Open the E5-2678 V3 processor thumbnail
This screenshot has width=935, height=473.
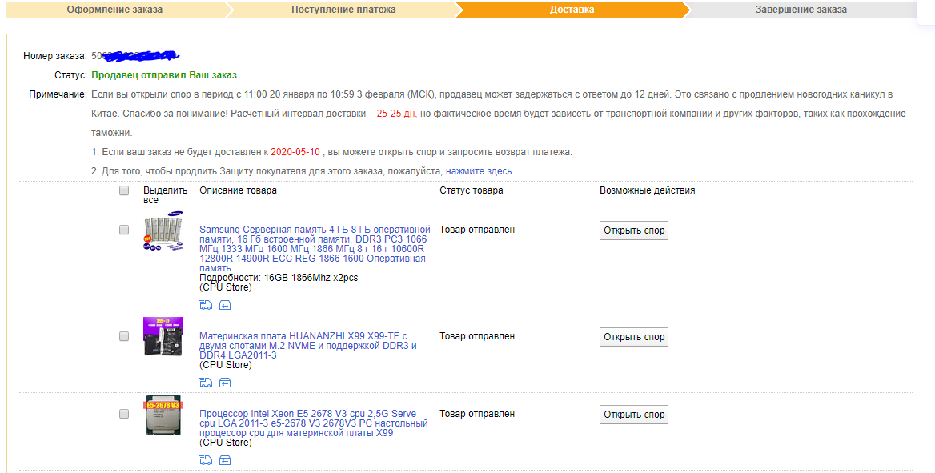tap(163, 415)
